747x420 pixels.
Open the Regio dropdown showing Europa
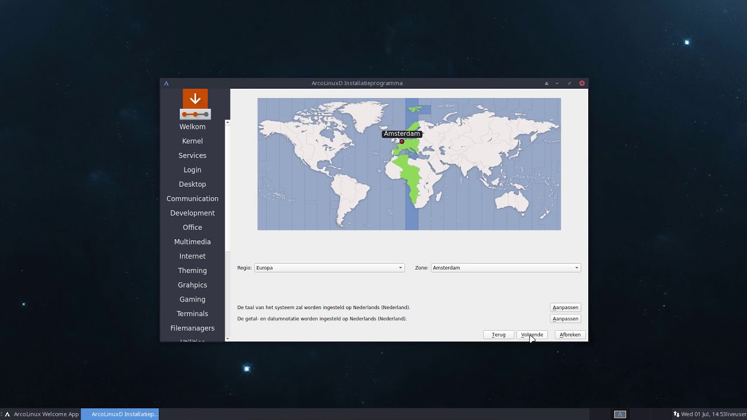pyautogui.click(x=329, y=268)
